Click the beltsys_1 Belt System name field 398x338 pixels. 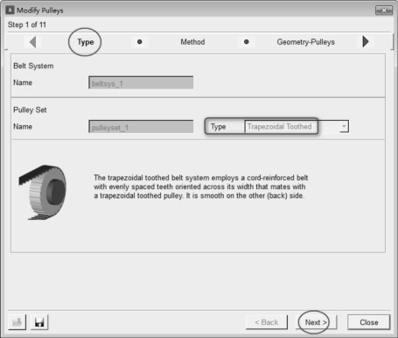tap(141, 83)
